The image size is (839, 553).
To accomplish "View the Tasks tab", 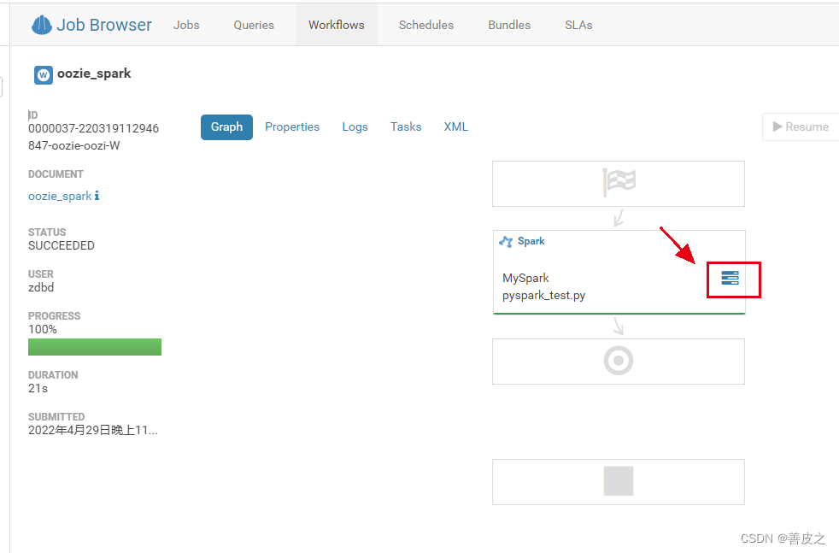I will [x=406, y=126].
